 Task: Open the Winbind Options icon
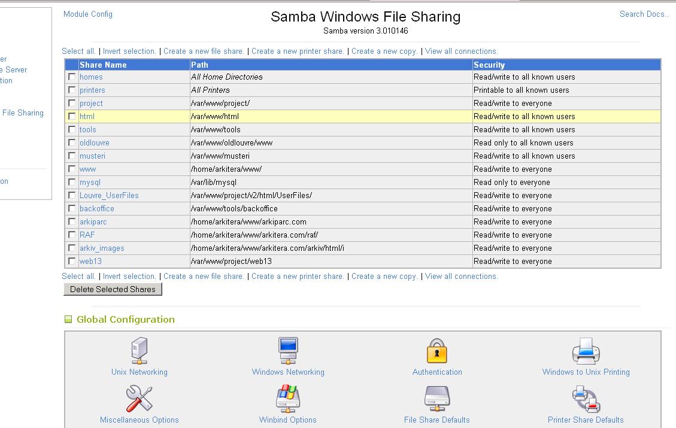tap(288, 399)
